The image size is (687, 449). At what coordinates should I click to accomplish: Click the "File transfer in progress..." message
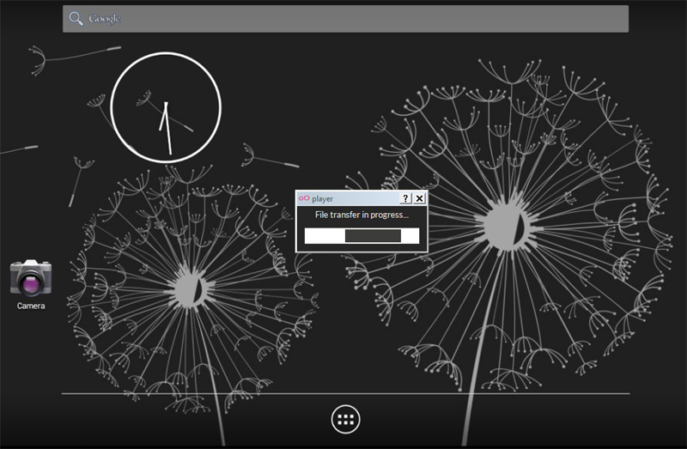(362, 215)
